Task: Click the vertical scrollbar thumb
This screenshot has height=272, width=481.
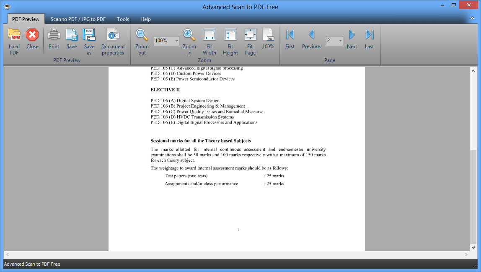Action: click(473, 196)
